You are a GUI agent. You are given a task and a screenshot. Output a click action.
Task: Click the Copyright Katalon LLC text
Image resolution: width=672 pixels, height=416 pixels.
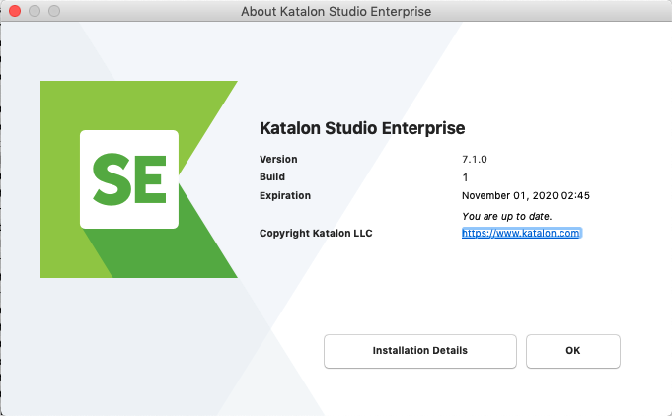tap(316, 234)
